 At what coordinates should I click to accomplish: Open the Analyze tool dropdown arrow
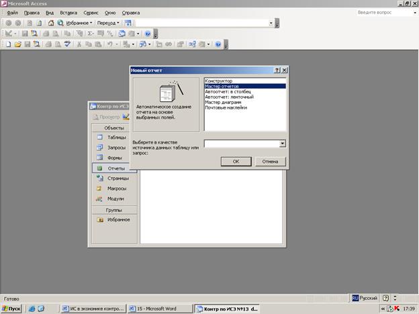pos(149,44)
